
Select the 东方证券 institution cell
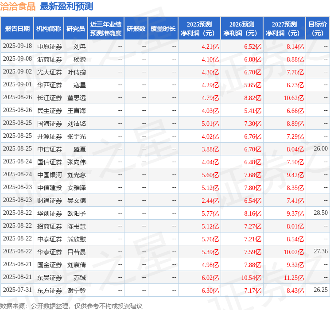pos(50,291)
